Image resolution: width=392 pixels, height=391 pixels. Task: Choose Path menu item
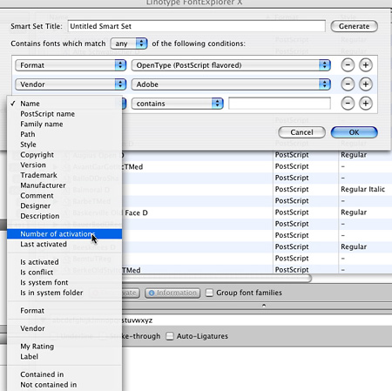[x=64, y=134]
